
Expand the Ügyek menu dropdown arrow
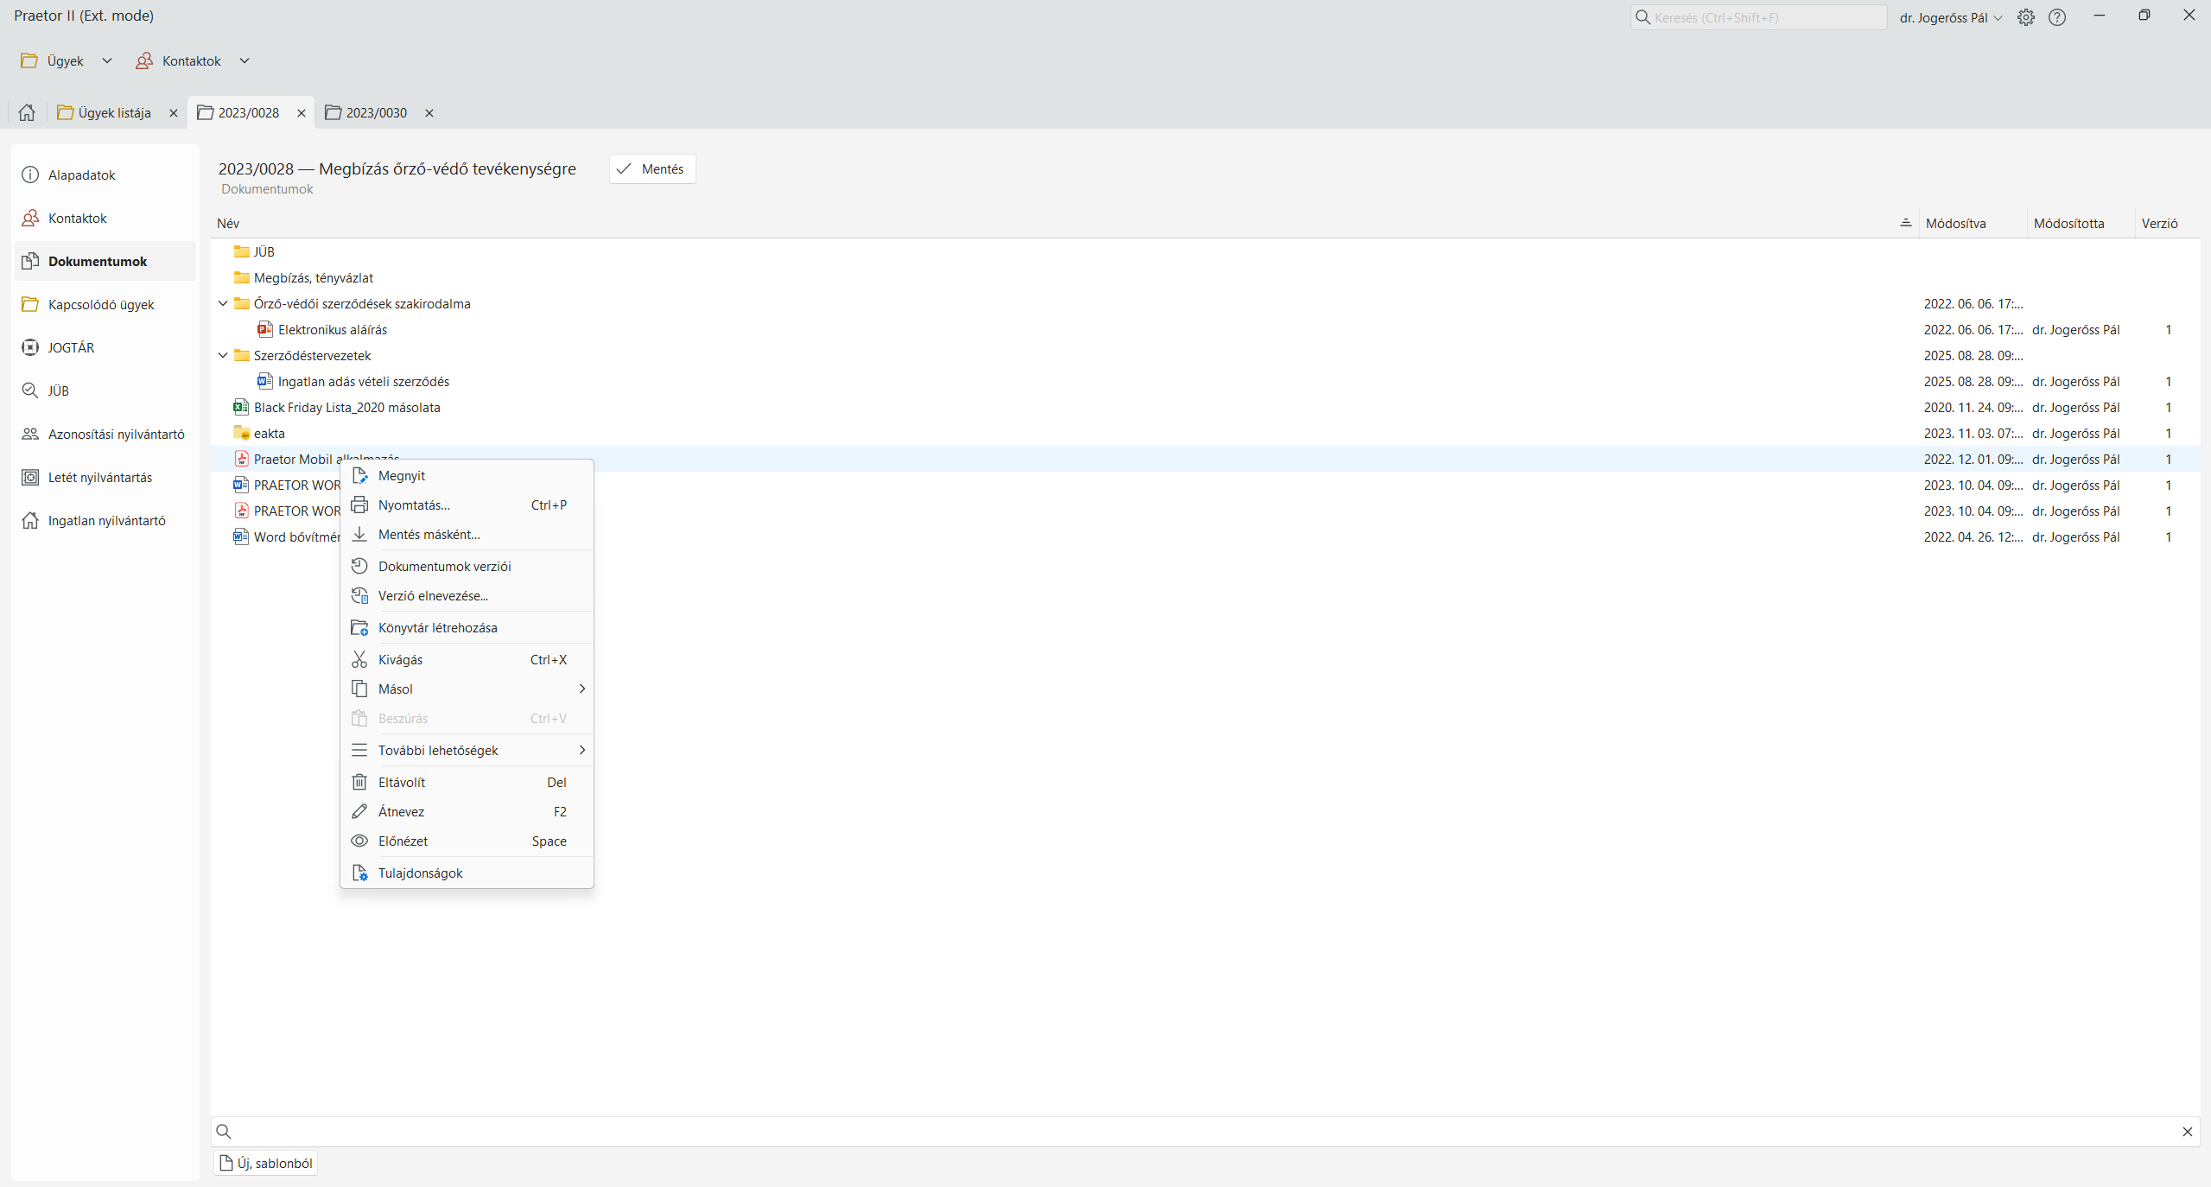point(107,60)
